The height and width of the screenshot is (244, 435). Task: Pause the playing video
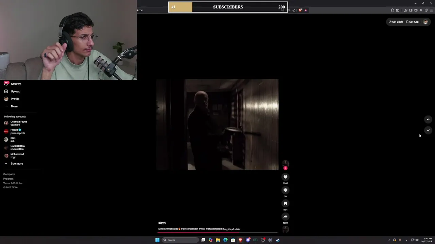point(217,124)
